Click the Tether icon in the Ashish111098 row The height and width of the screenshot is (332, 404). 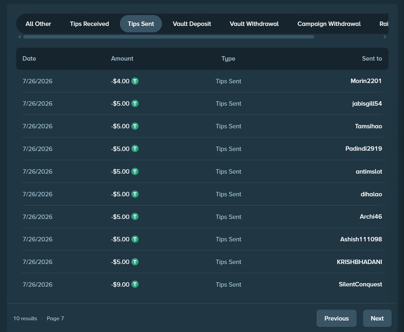(135, 239)
